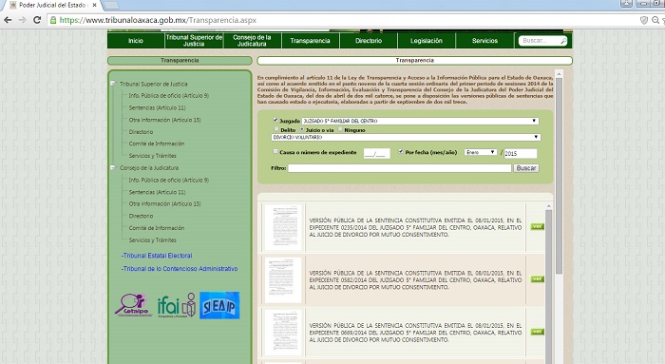The image size is (665, 364).
Task: Click the 'ver' icon for expediente 0669/2014
Action: [538, 332]
